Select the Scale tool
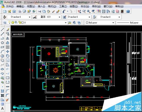The width and height of the screenshot is (142, 112). tap(8, 60)
